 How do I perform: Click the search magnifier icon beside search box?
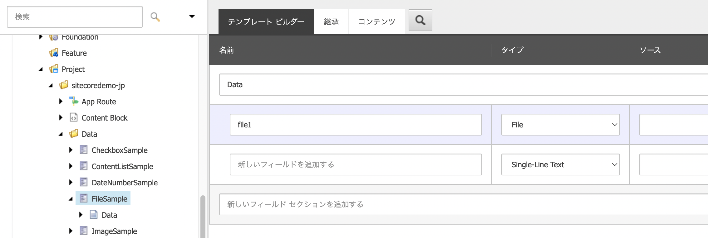tap(155, 17)
